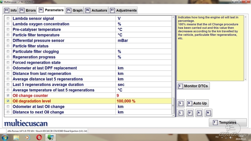This screenshot has height=141, width=251.
Task: Open the Graph tab
Action: coord(75,10)
